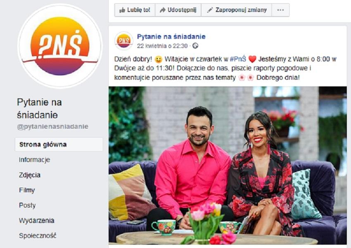Open the three-dots more options menu
This screenshot has height=248, width=351.
[x=280, y=10]
